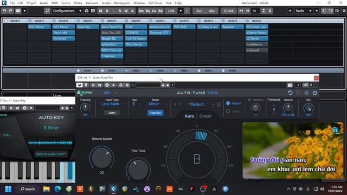The width and height of the screenshot is (347, 195).
Task: Open the Audio menu
Action: 43,3
